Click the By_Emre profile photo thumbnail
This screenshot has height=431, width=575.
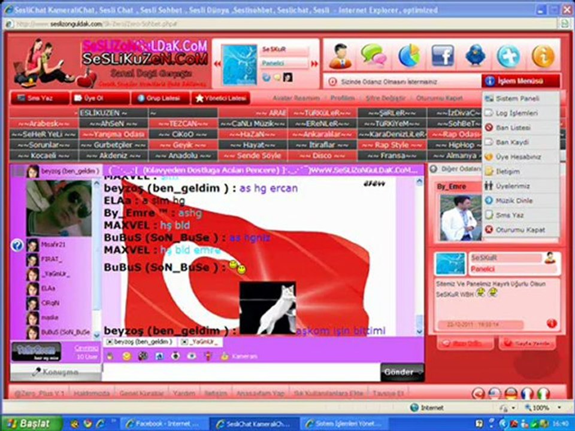click(461, 218)
